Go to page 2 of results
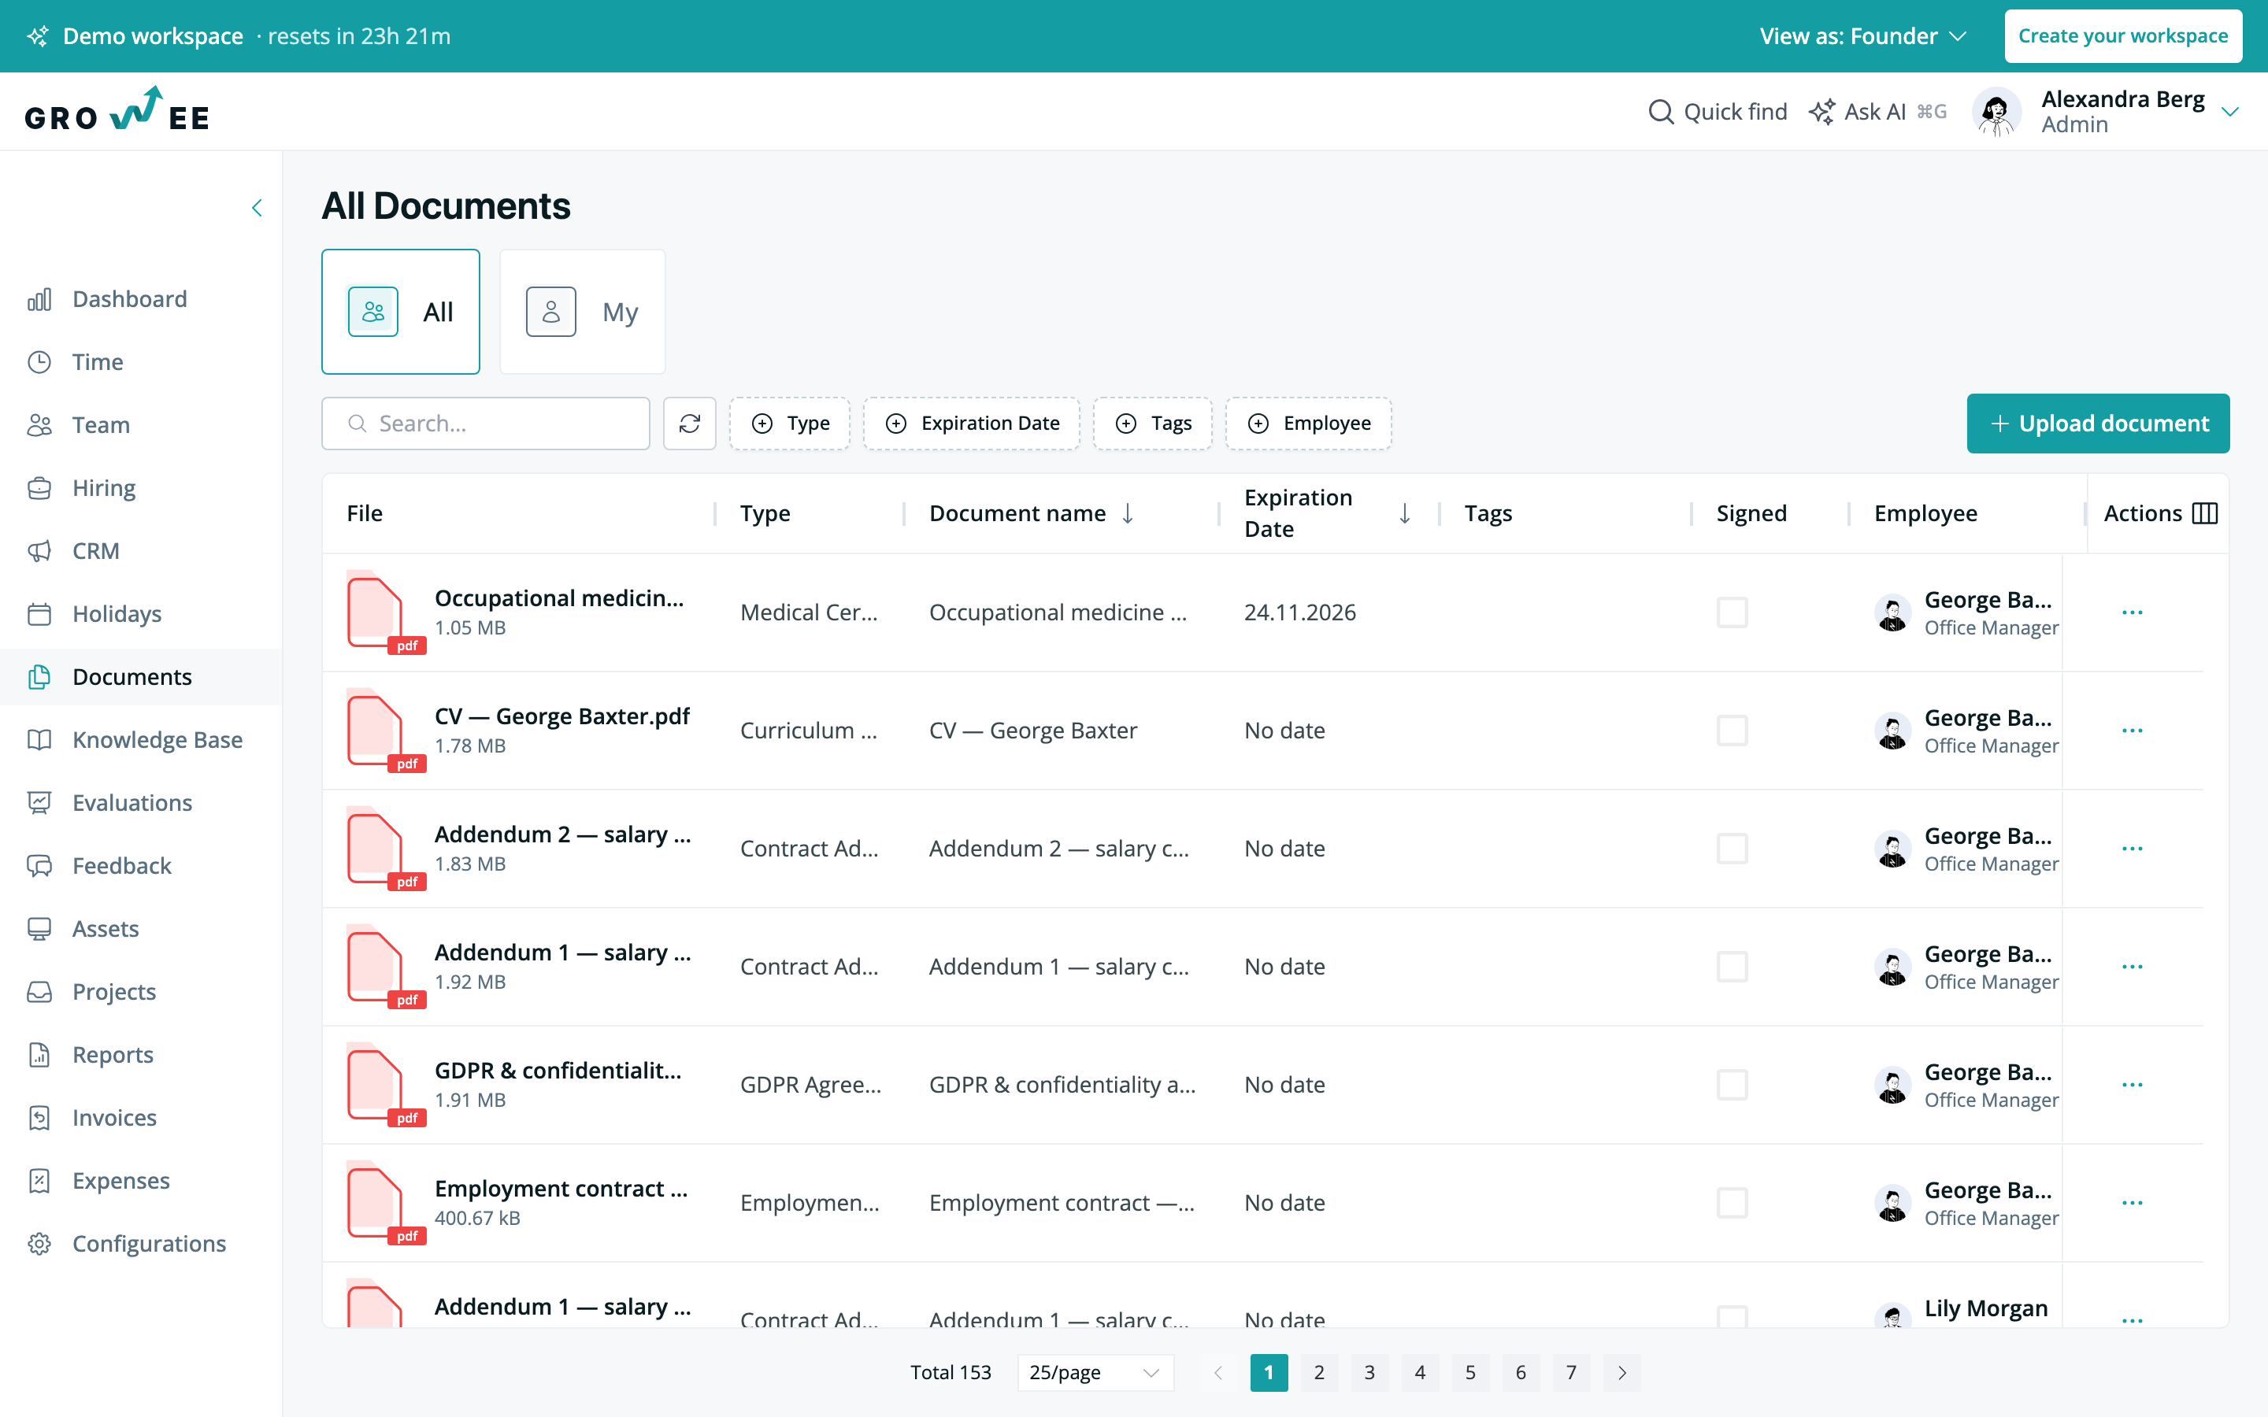Screen dimensions: 2268x1417 (x=1318, y=1373)
